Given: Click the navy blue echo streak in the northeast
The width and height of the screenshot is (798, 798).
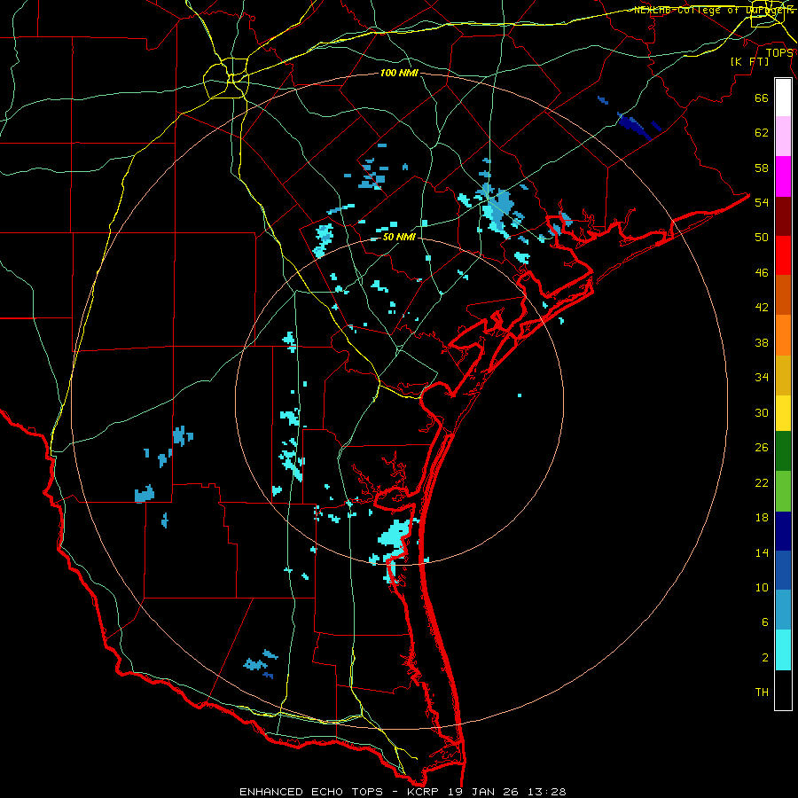Looking at the screenshot, I should pos(634,126).
